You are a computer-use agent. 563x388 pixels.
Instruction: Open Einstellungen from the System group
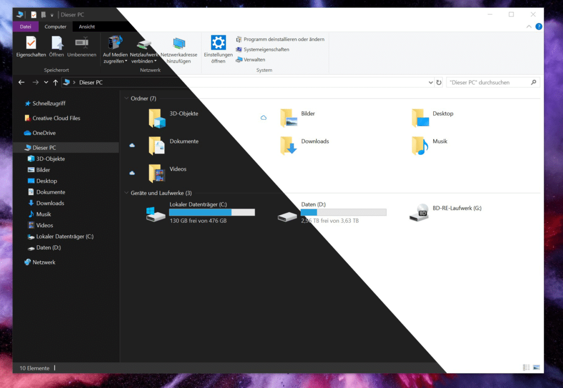[x=218, y=43]
